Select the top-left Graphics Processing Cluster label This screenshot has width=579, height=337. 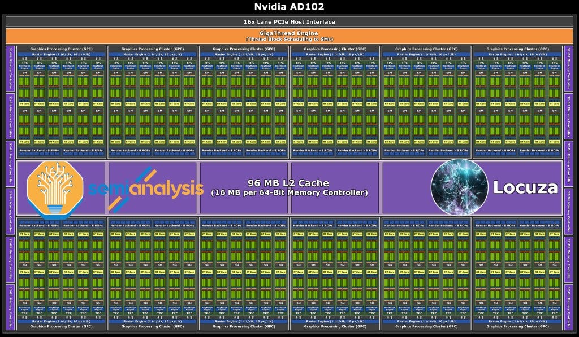click(x=61, y=49)
